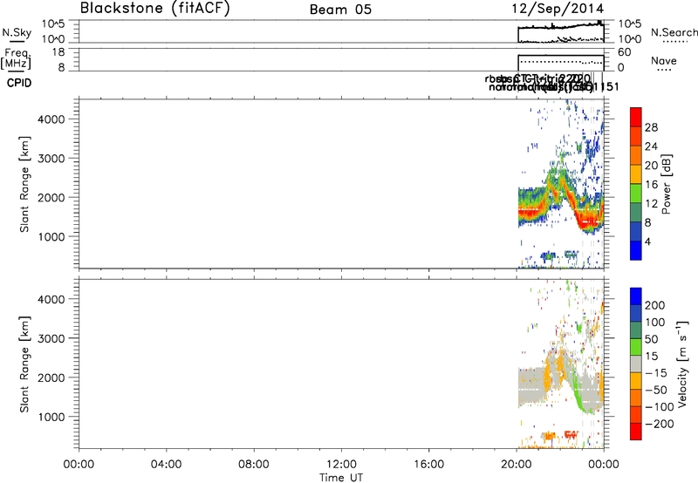Click '1000' on velocity panel slant range axis

[51, 417]
